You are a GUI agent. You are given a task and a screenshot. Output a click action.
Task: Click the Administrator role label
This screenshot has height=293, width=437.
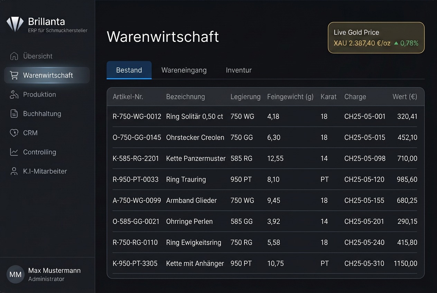pyautogui.click(x=46, y=279)
